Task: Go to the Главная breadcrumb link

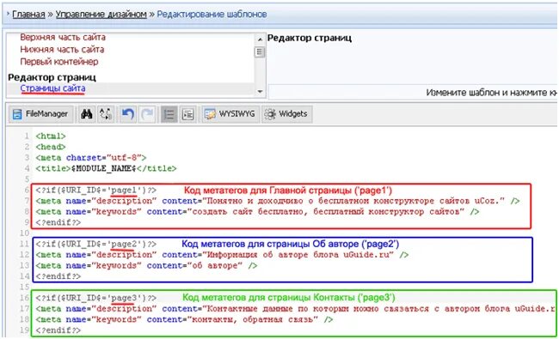Action: coord(28,15)
